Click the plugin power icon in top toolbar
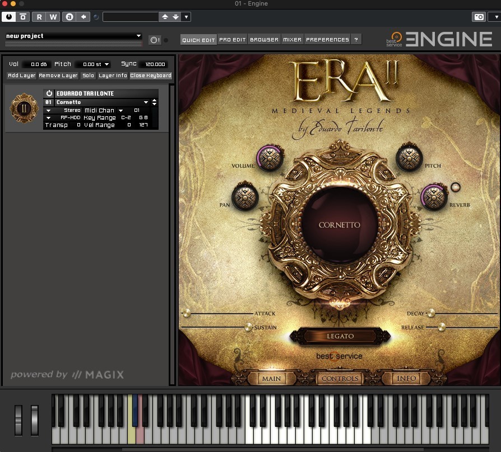The height and width of the screenshot is (452, 501). coord(8,17)
